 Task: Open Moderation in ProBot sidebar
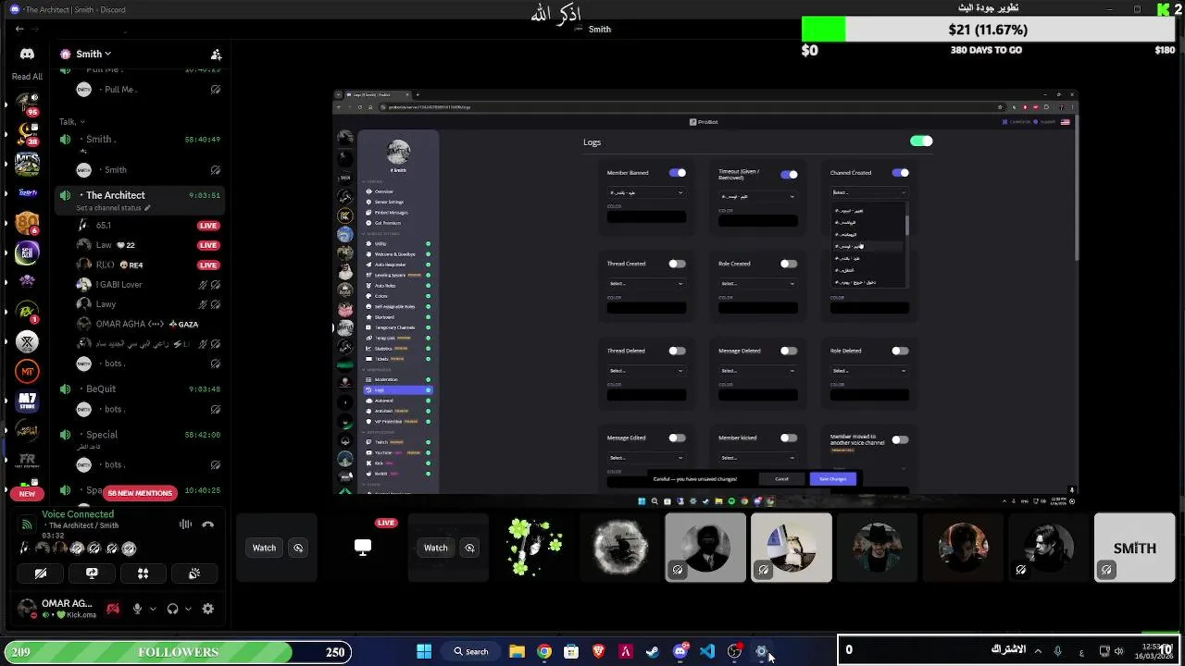click(386, 379)
